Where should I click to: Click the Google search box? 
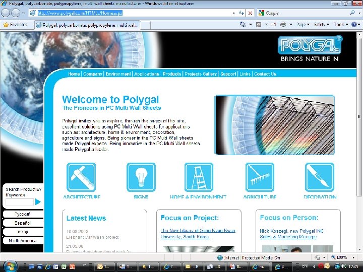[307, 13]
